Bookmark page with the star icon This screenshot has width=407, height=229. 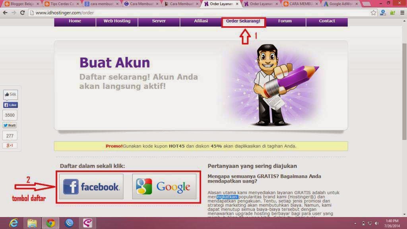[x=373, y=13]
